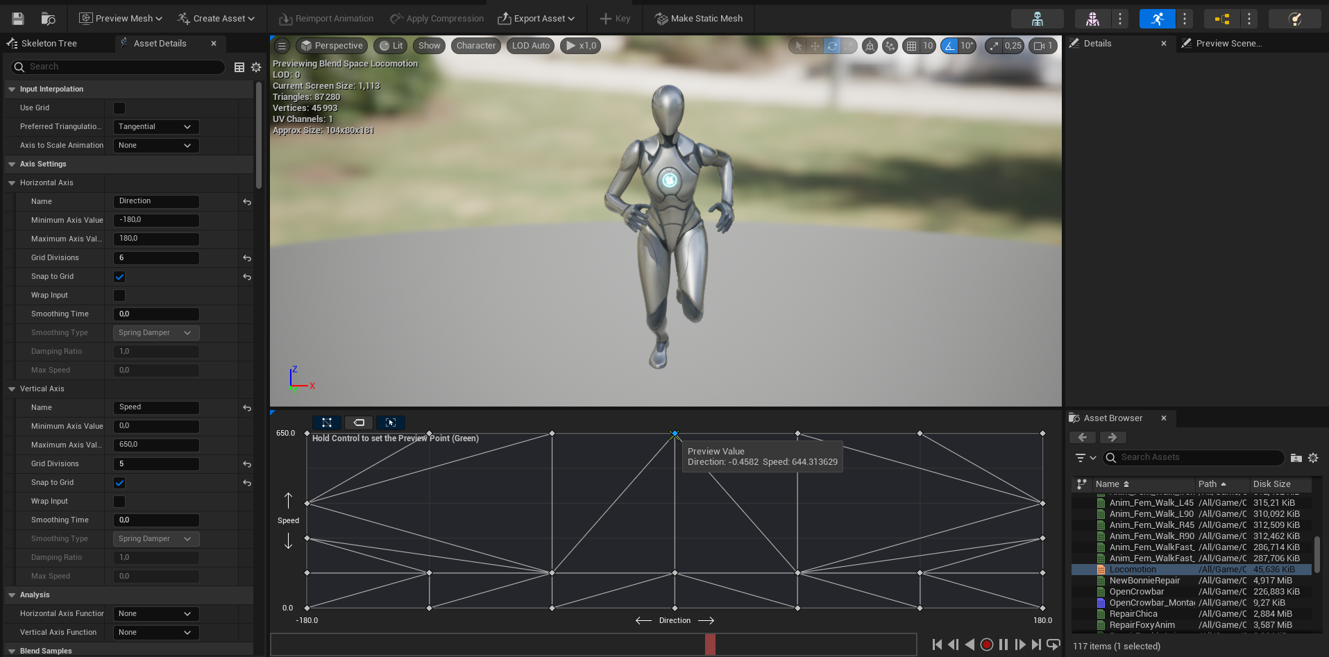The height and width of the screenshot is (657, 1329).
Task: Click the Record animation button
Action: pos(986,645)
